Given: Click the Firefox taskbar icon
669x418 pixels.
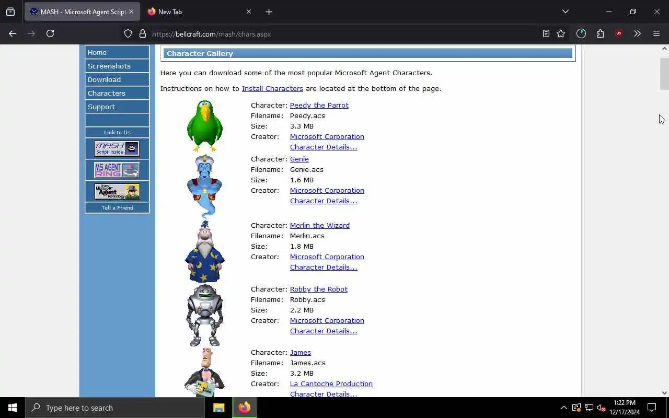Looking at the screenshot, I should pyautogui.click(x=245, y=408).
